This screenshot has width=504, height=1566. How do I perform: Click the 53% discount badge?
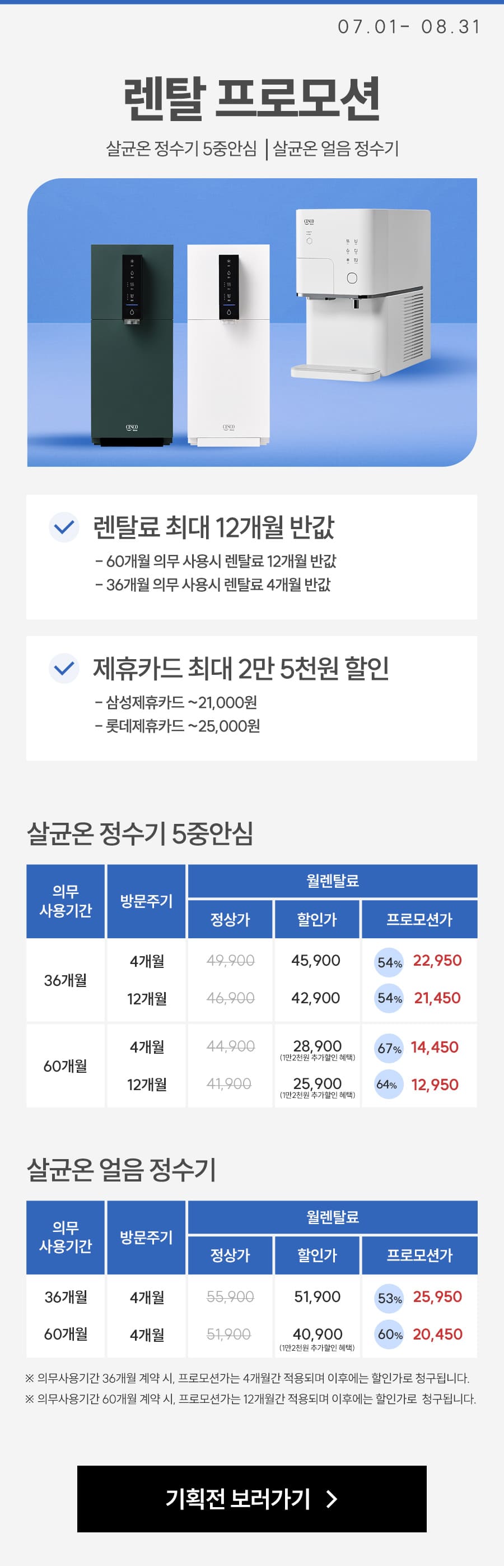point(389,1299)
